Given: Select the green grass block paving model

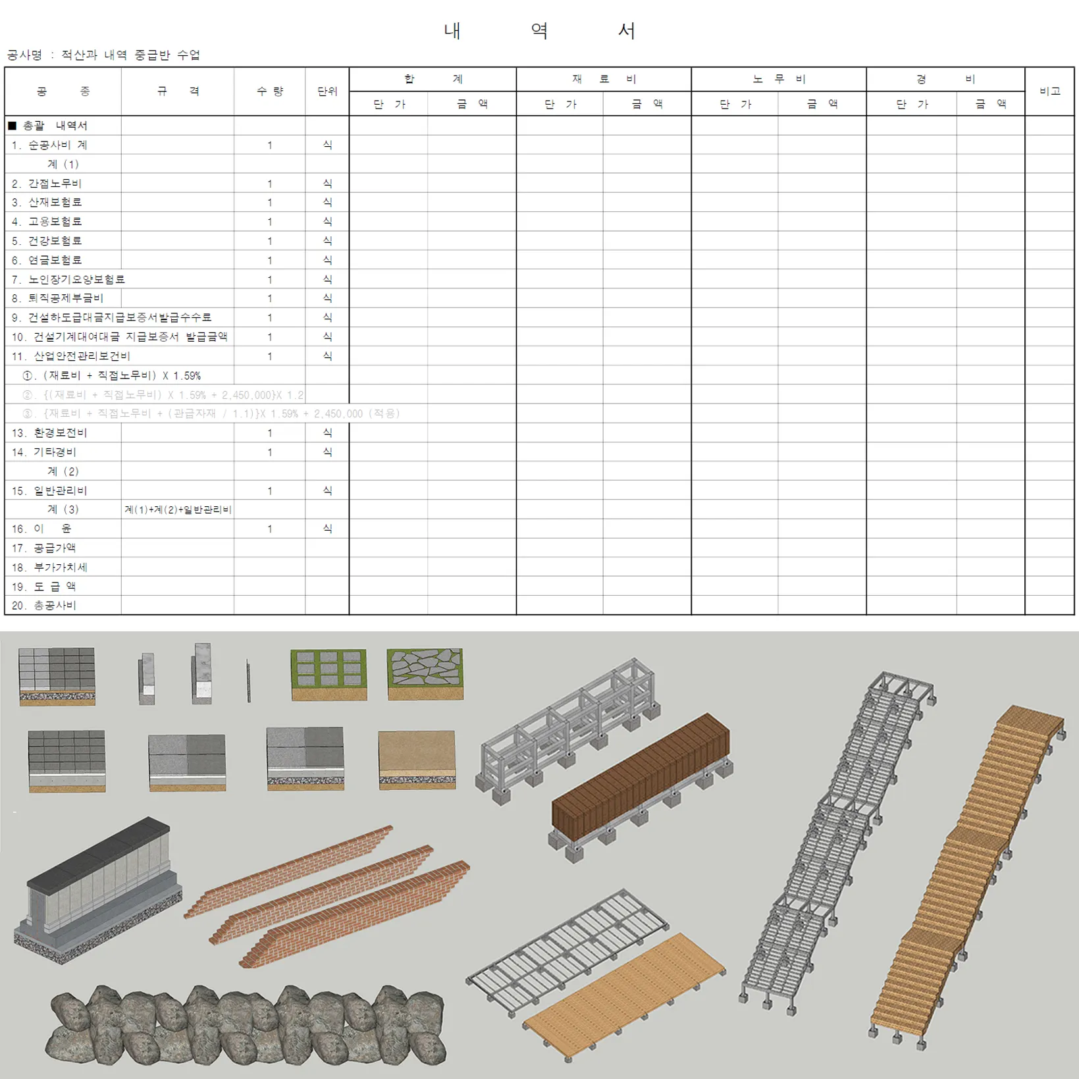Looking at the screenshot, I should pos(329,675).
